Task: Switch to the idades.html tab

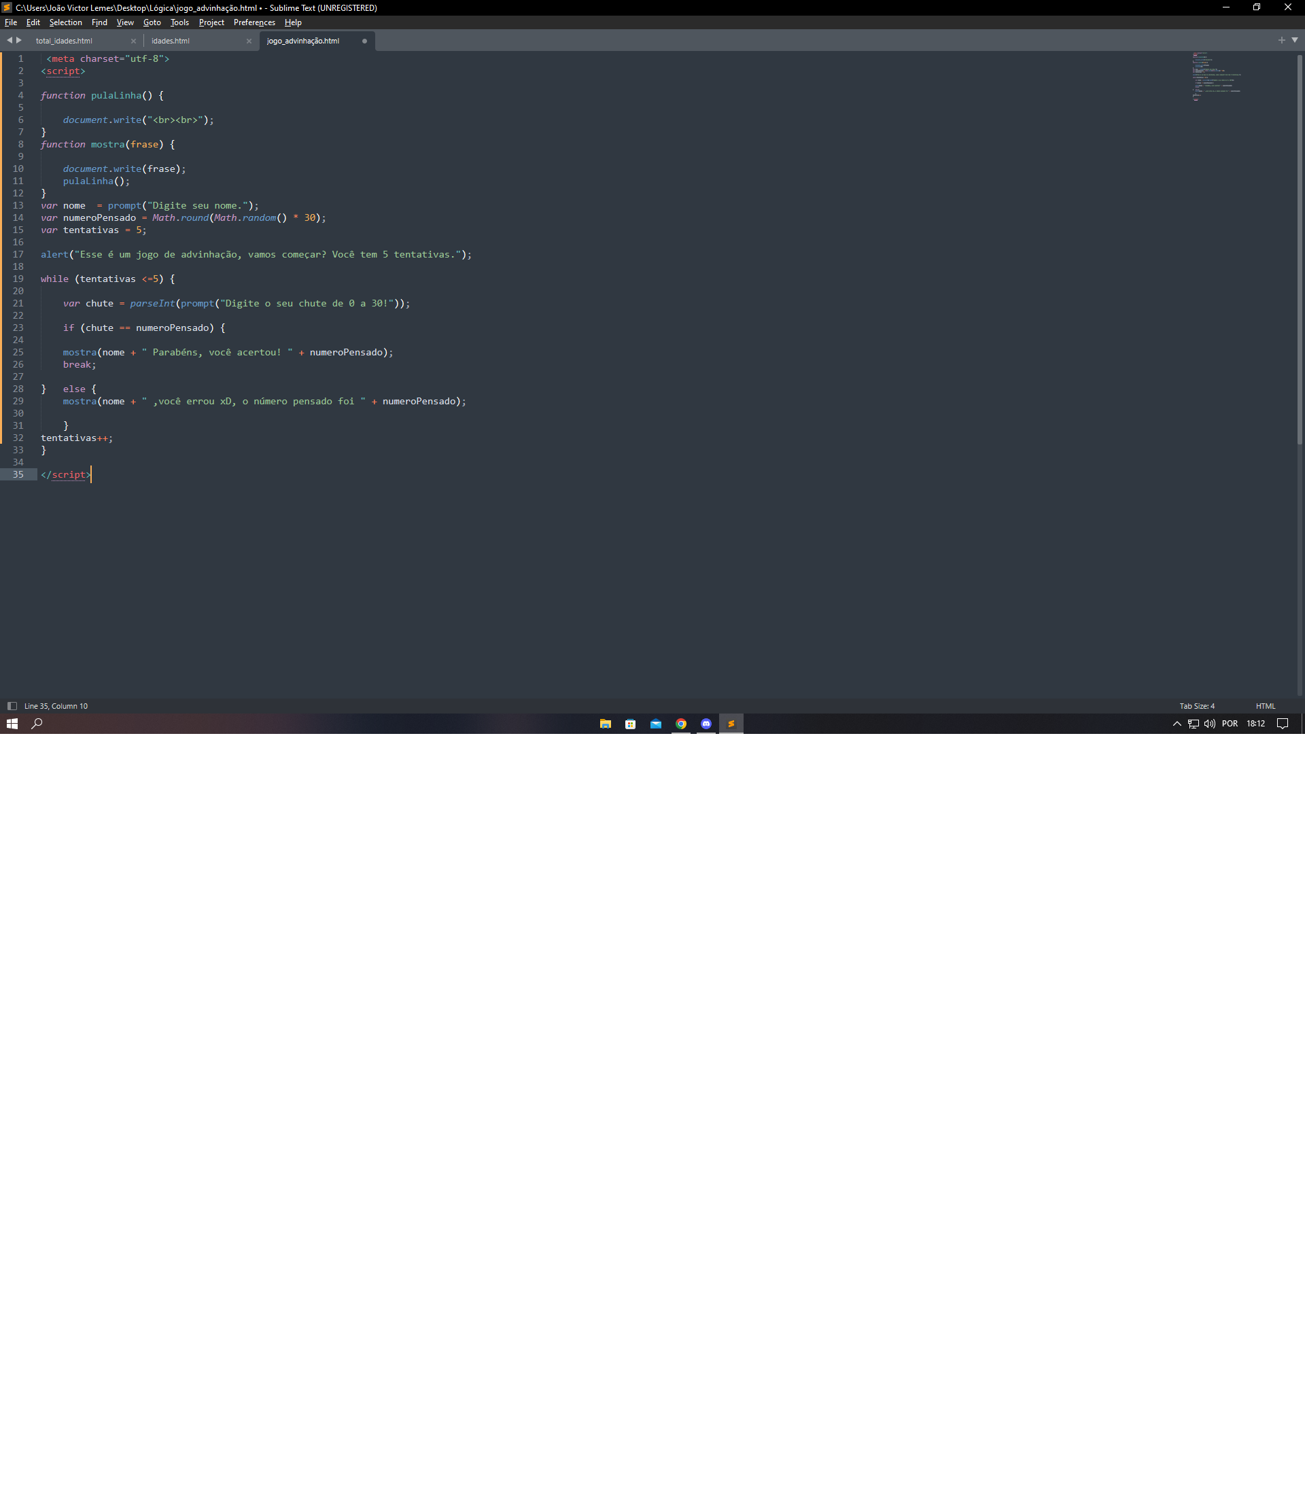Action: click(171, 41)
